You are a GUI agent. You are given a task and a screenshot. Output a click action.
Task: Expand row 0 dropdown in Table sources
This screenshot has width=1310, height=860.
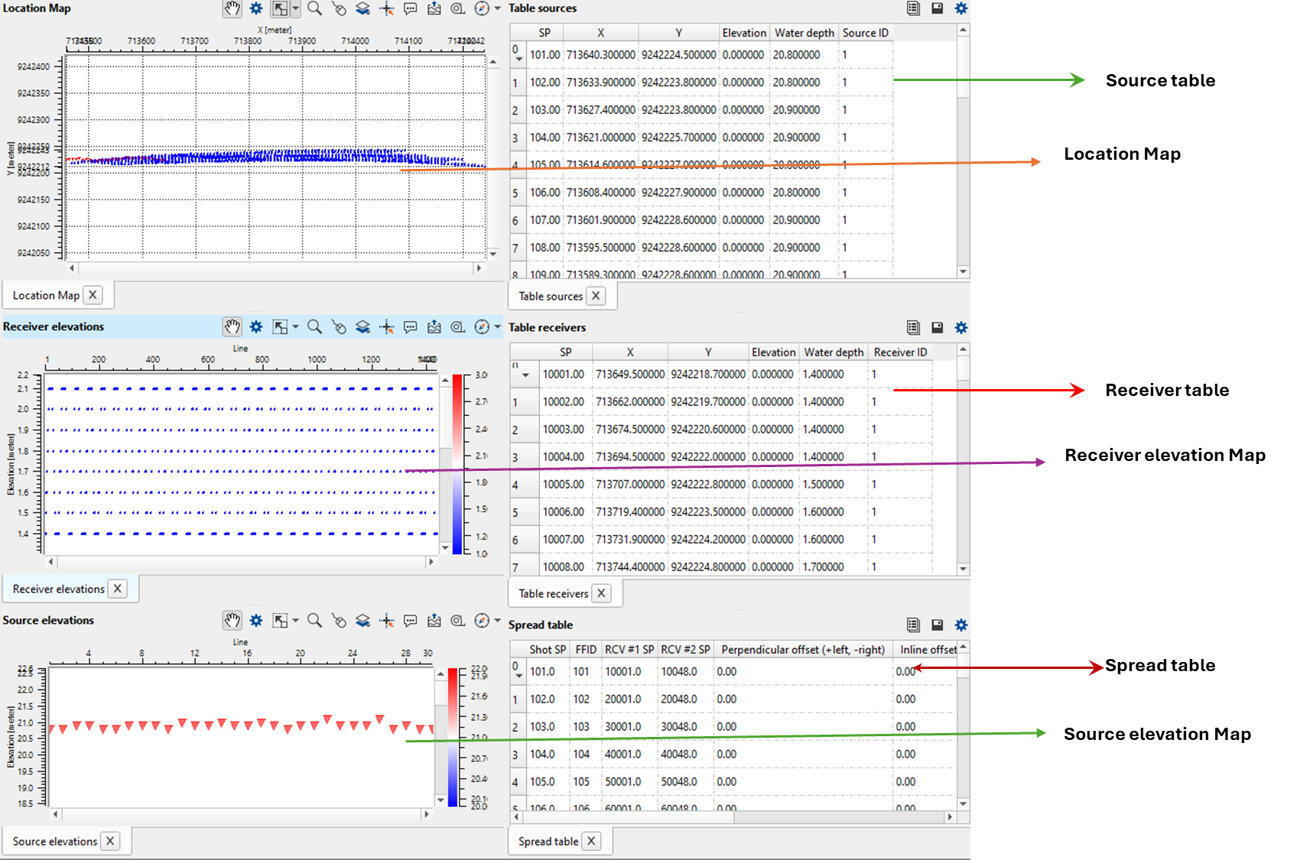(518, 59)
